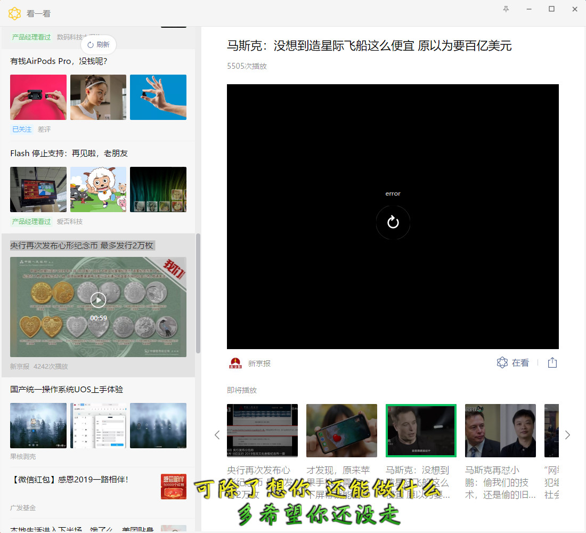This screenshot has height=533, width=586.
Task: Select upcoming video 才发现，原来苹果 thumbnail
Action: 341,431
